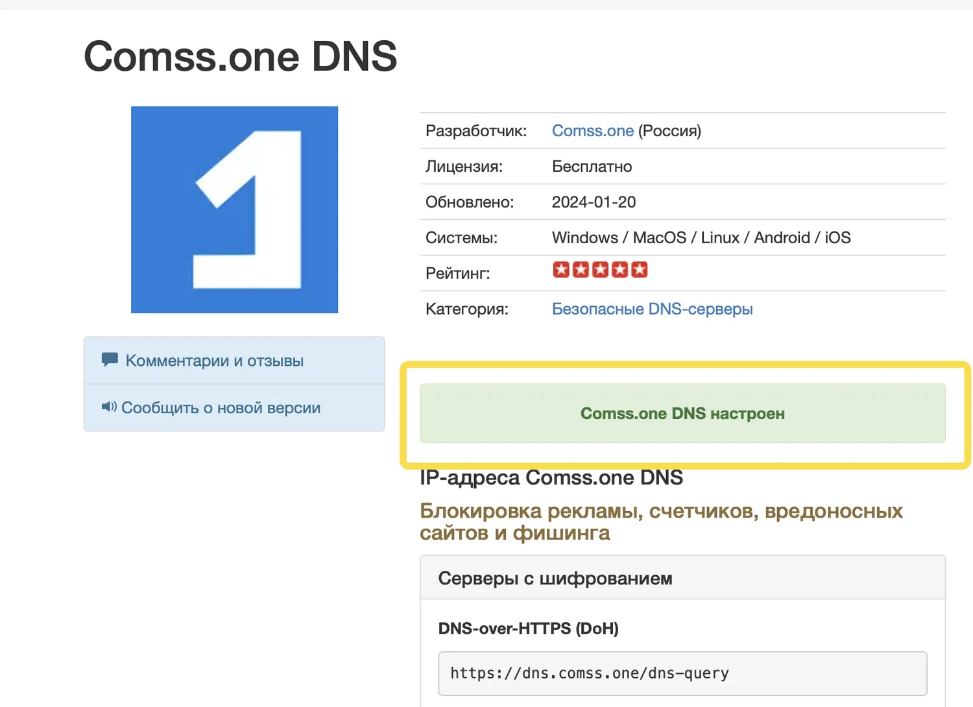973x707 pixels.
Task: Rate with the fifth star
Action: (x=640, y=270)
